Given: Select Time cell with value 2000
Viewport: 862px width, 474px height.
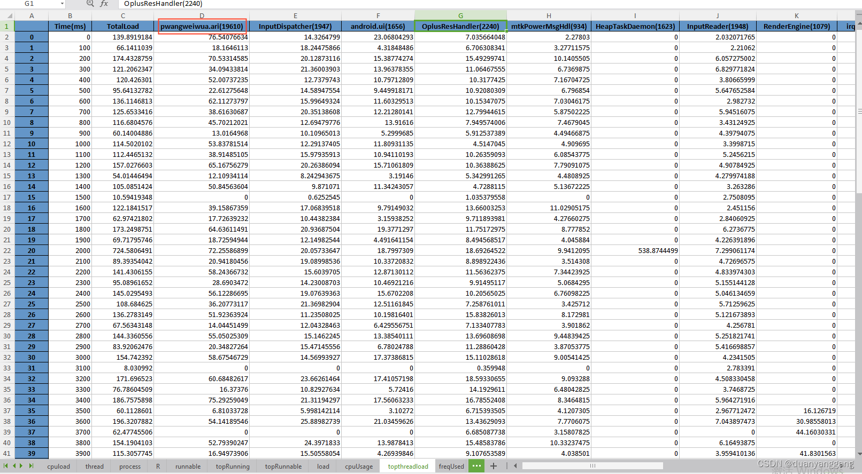Looking at the screenshot, I should [70, 250].
